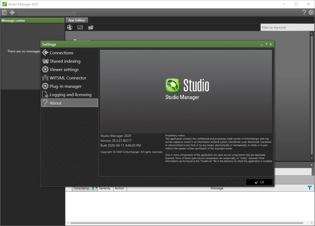Close the Settings dialog

tap(271, 44)
